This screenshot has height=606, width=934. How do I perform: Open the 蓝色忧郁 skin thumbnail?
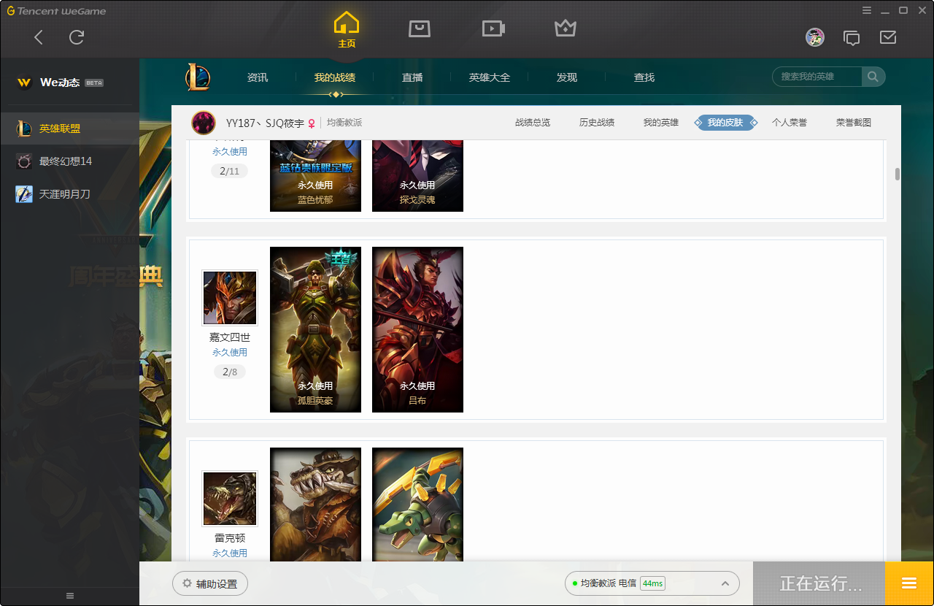coord(315,175)
